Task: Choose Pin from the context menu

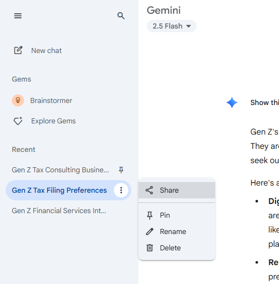Action: pyautogui.click(x=177, y=215)
